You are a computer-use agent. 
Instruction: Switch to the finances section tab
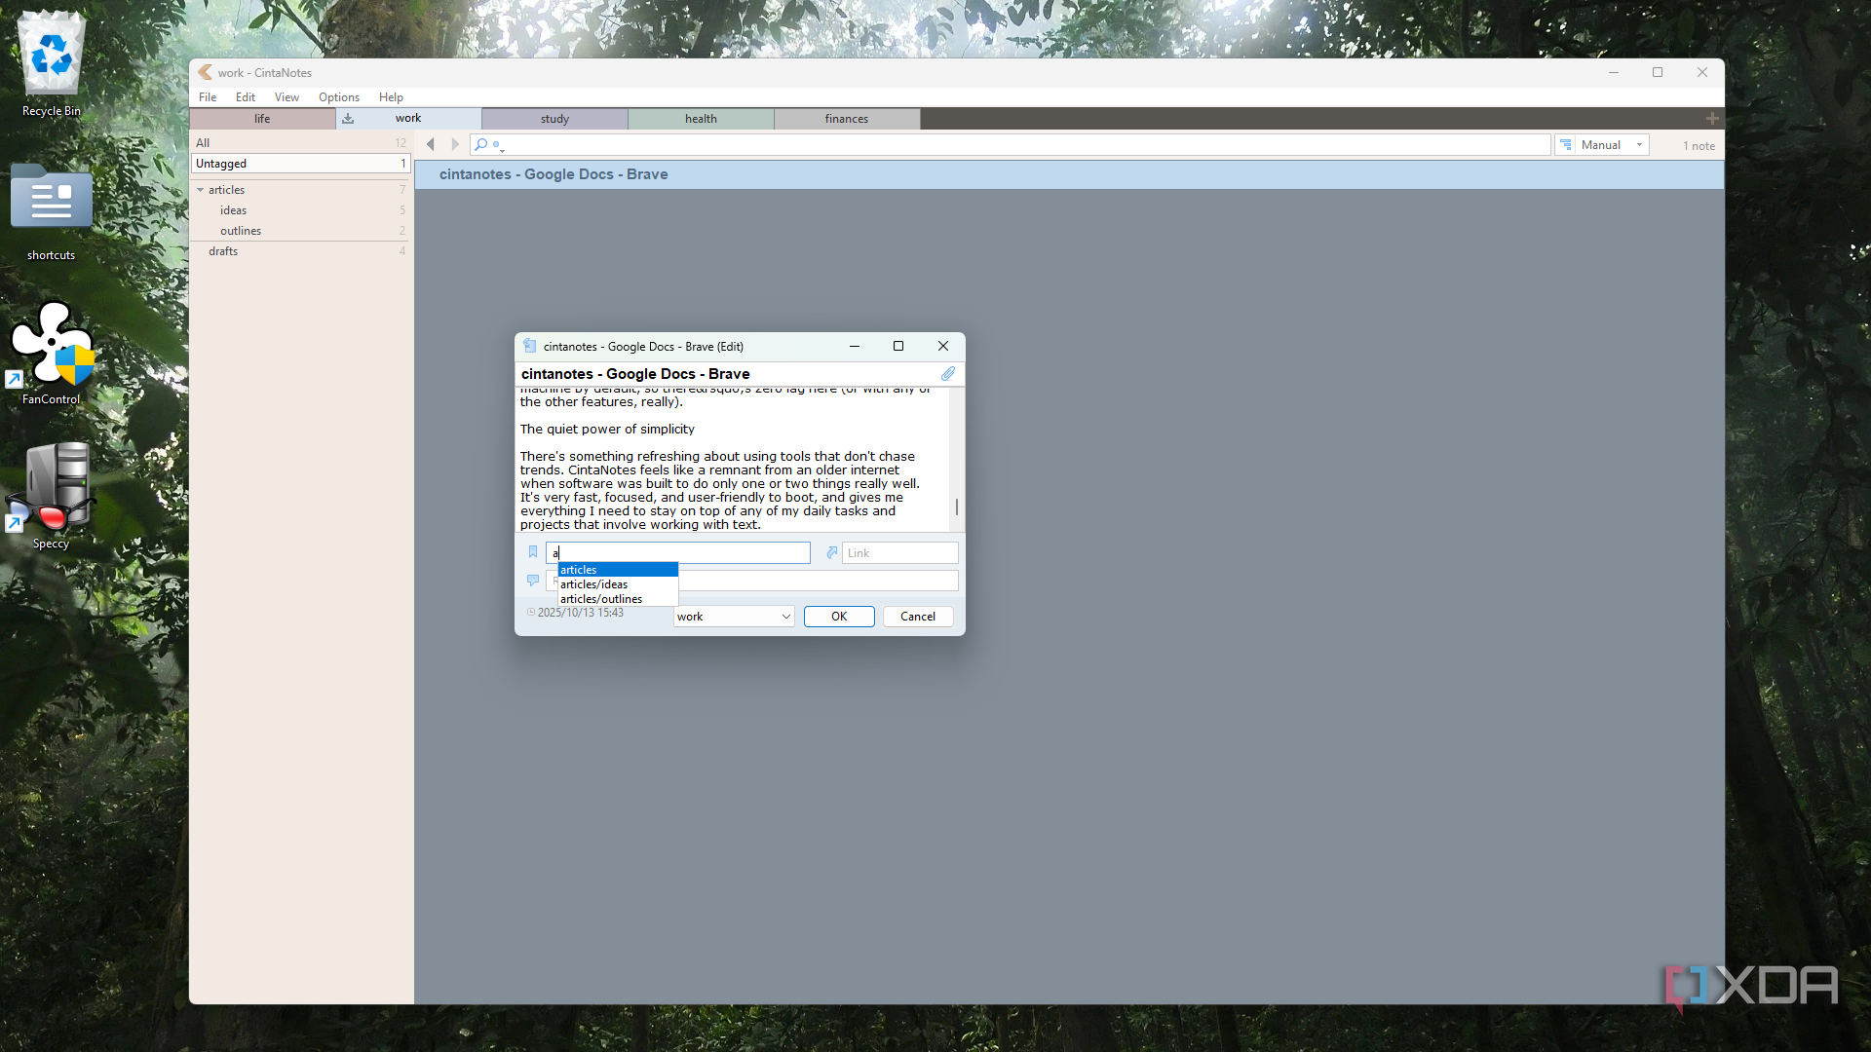coord(847,119)
